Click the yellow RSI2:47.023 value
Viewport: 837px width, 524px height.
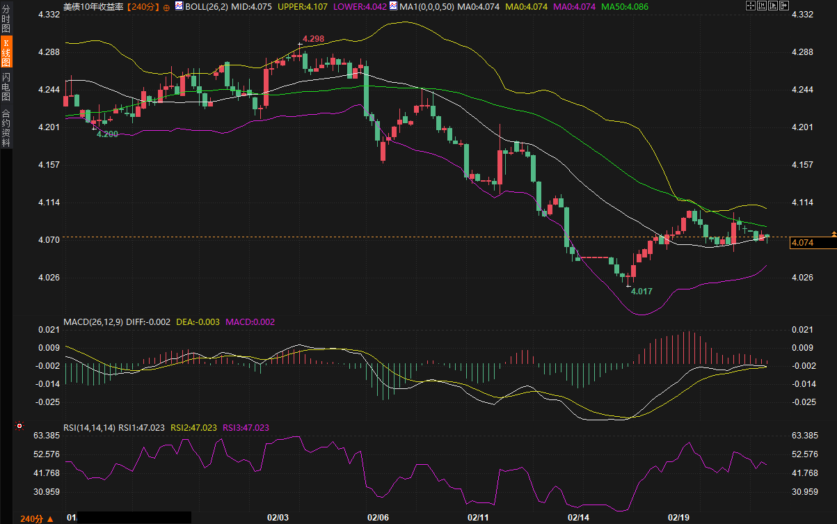(x=194, y=428)
